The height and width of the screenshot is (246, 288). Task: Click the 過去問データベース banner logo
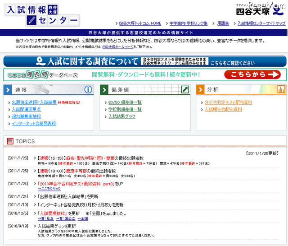point(43,74)
